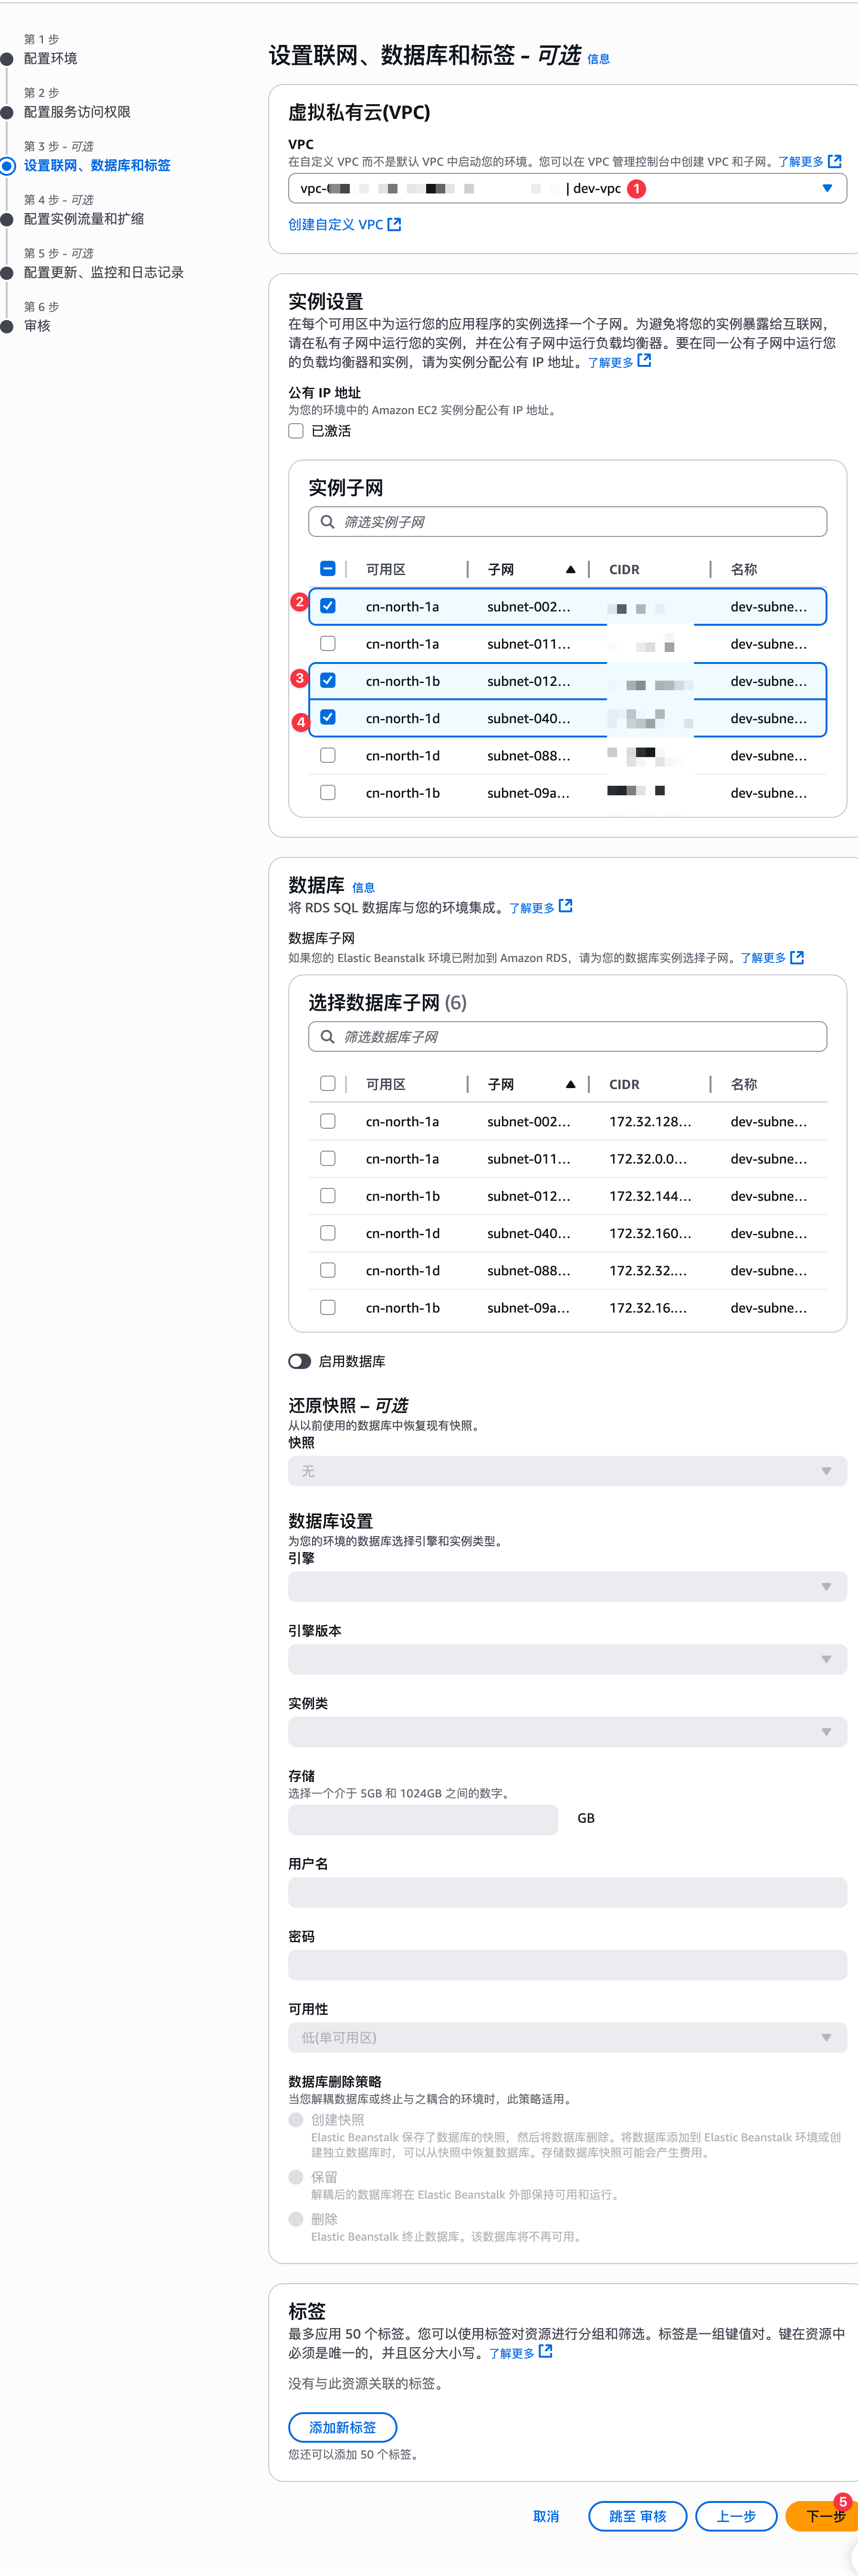The height and width of the screenshot is (2576, 858).
Task: Uncheck instance subnet-040 in cn-north-1d
Action: pos(328,718)
